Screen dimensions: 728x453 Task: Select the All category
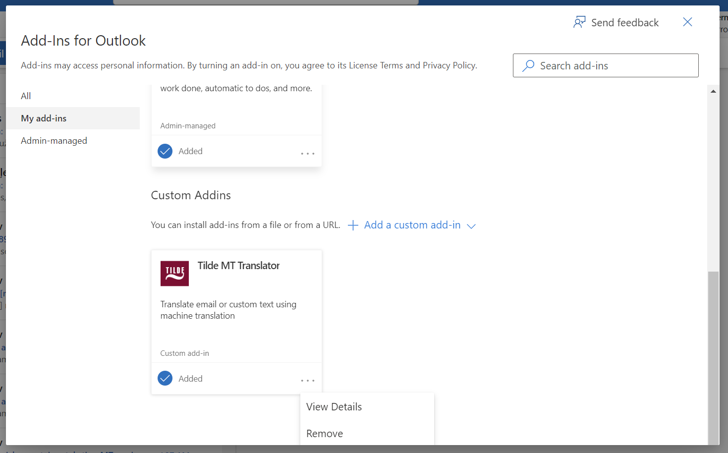[26, 96]
